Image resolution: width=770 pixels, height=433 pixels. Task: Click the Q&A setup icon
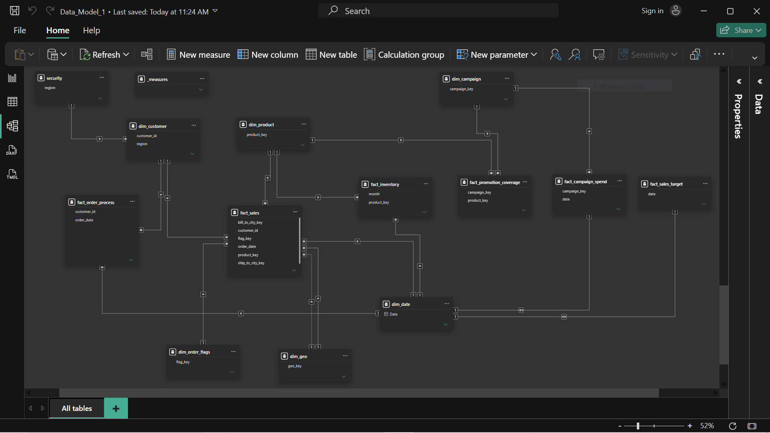click(599, 55)
